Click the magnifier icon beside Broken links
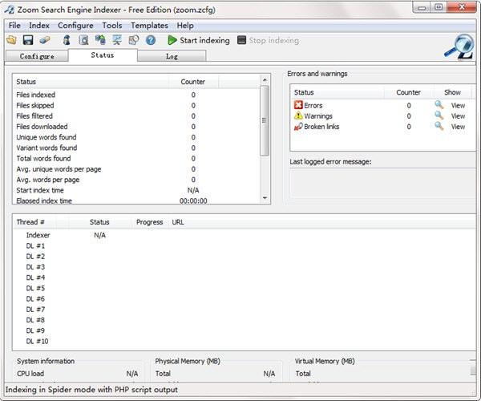The height and width of the screenshot is (401, 481). 439,127
